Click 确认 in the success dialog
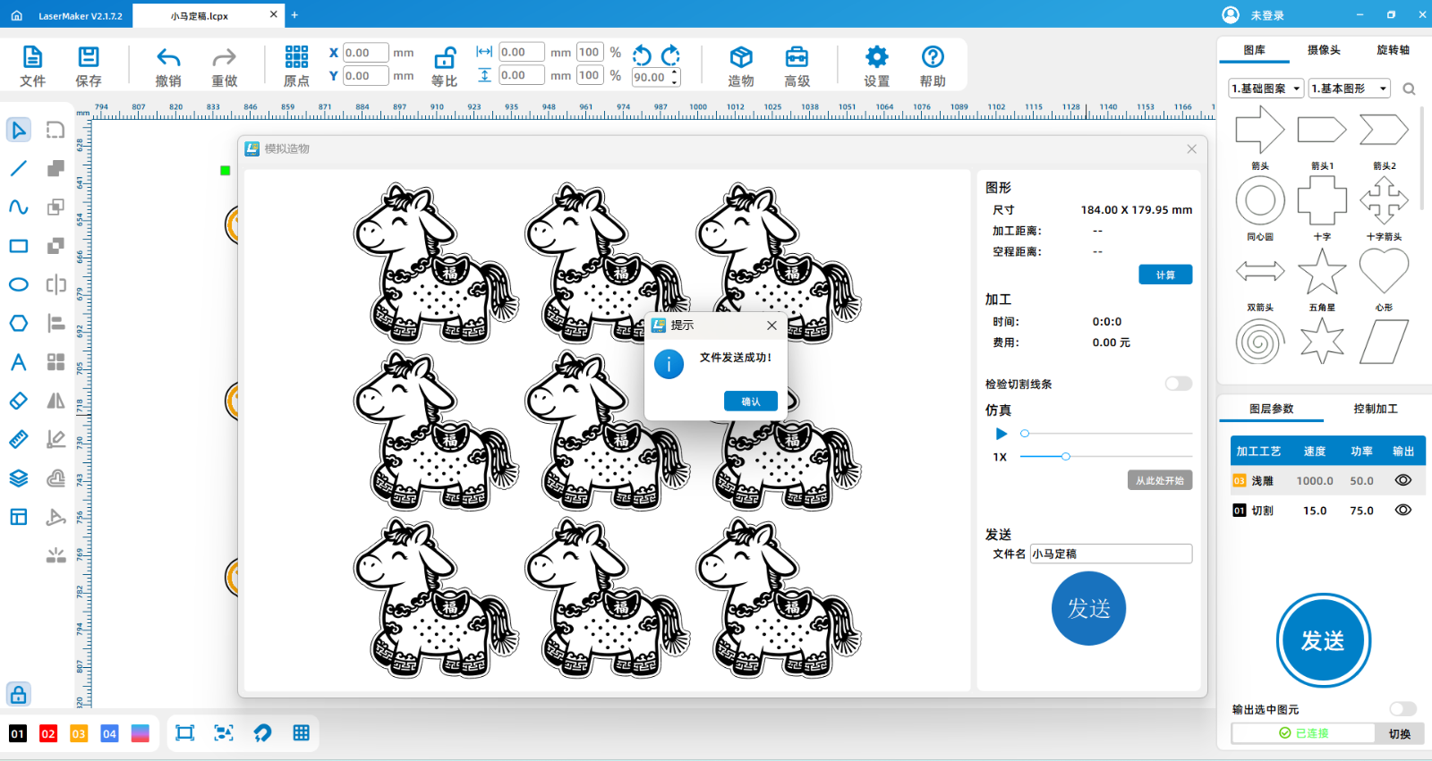 click(750, 402)
